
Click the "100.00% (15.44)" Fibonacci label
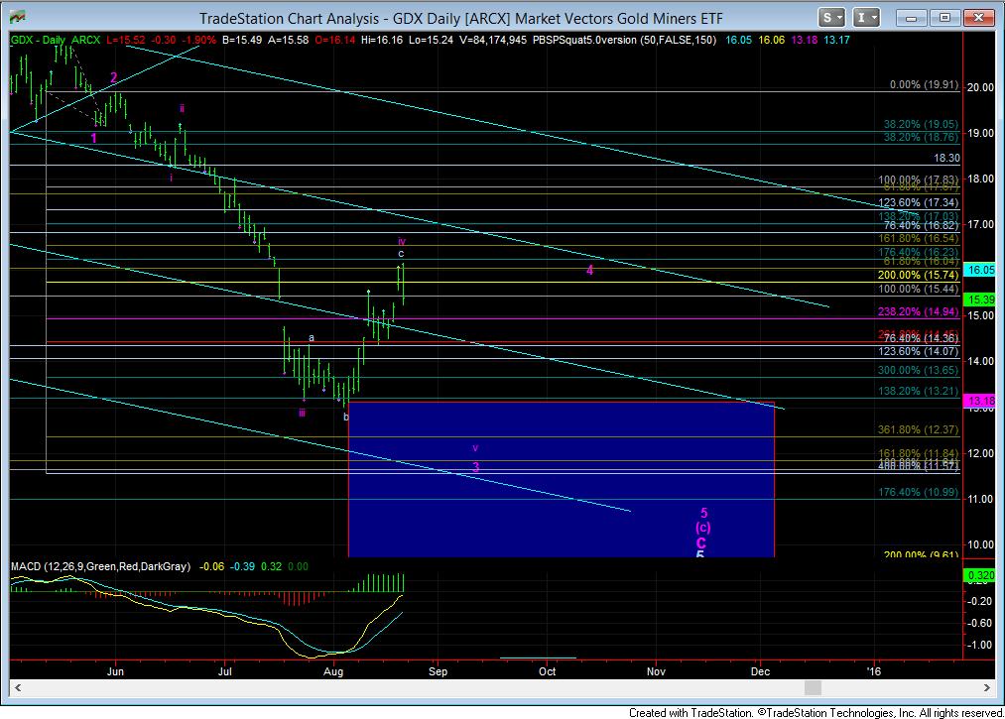point(919,289)
